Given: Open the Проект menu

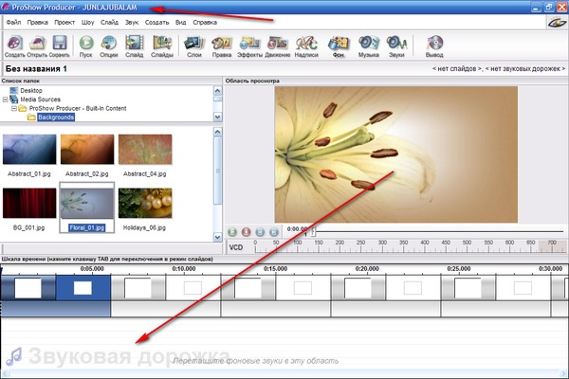Looking at the screenshot, I should tap(64, 22).
